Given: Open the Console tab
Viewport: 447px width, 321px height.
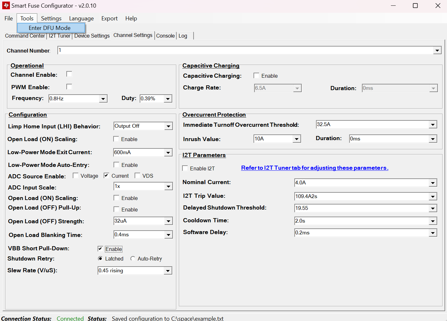Looking at the screenshot, I should (x=165, y=36).
